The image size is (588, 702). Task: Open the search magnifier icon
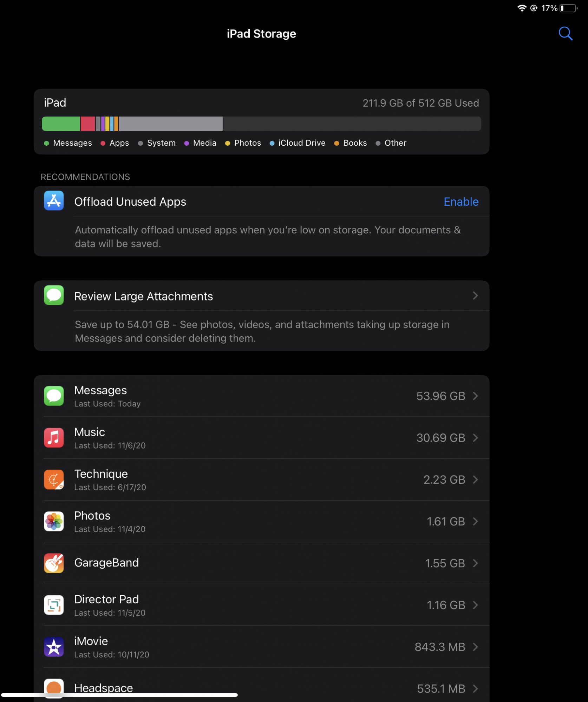coord(565,34)
